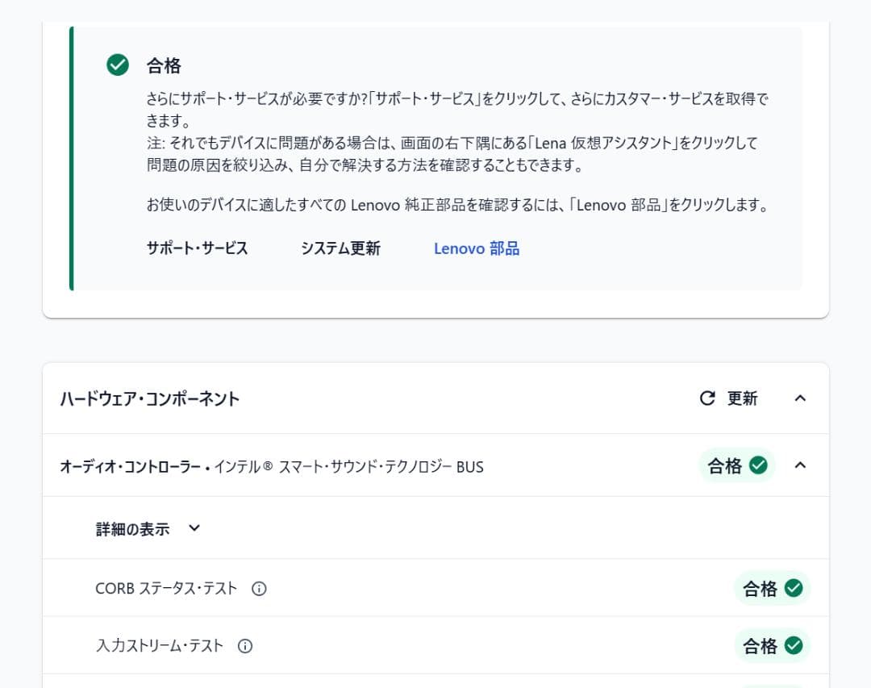871x688 pixels.
Task: Click the 更新 text button
Action: tap(742, 398)
